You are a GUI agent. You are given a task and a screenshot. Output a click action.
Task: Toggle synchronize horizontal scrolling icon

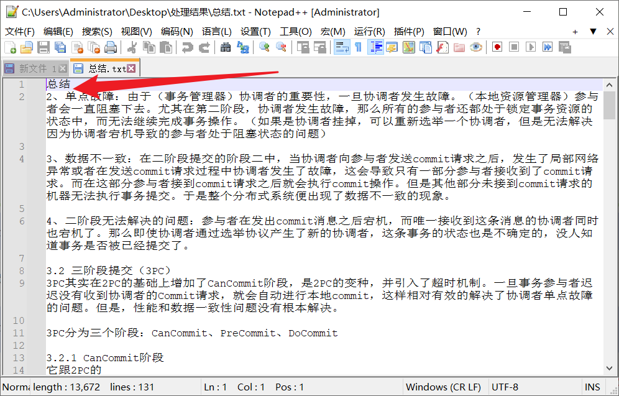[x=319, y=47]
